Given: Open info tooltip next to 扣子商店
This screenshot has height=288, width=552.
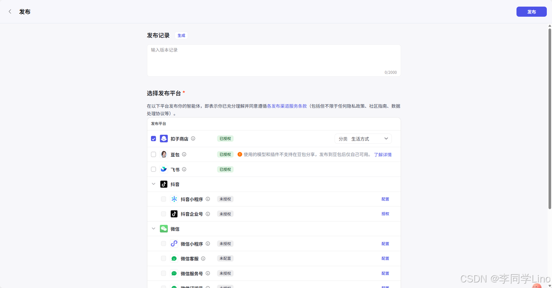Looking at the screenshot, I should [x=193, y=139].
